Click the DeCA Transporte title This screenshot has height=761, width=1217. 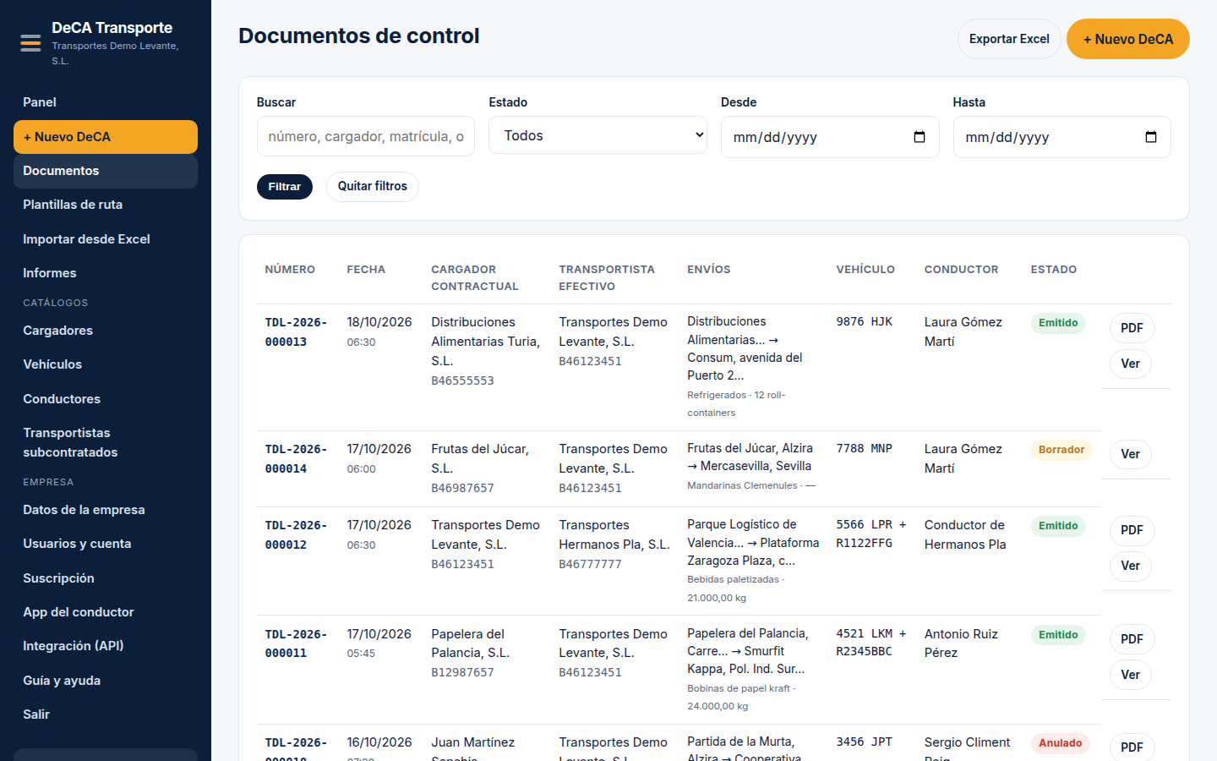point(112,28)
